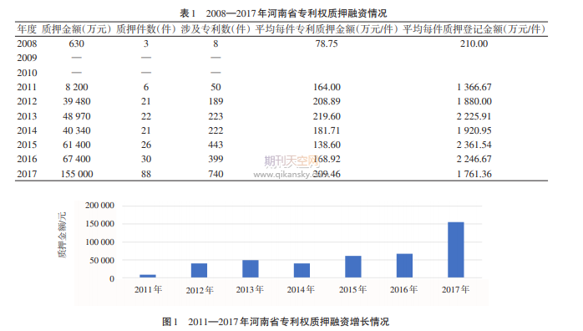The width and height of the screenshot is (583, 331).
Task: Click the 2015年 bar in chart
Action: (353, 267)
